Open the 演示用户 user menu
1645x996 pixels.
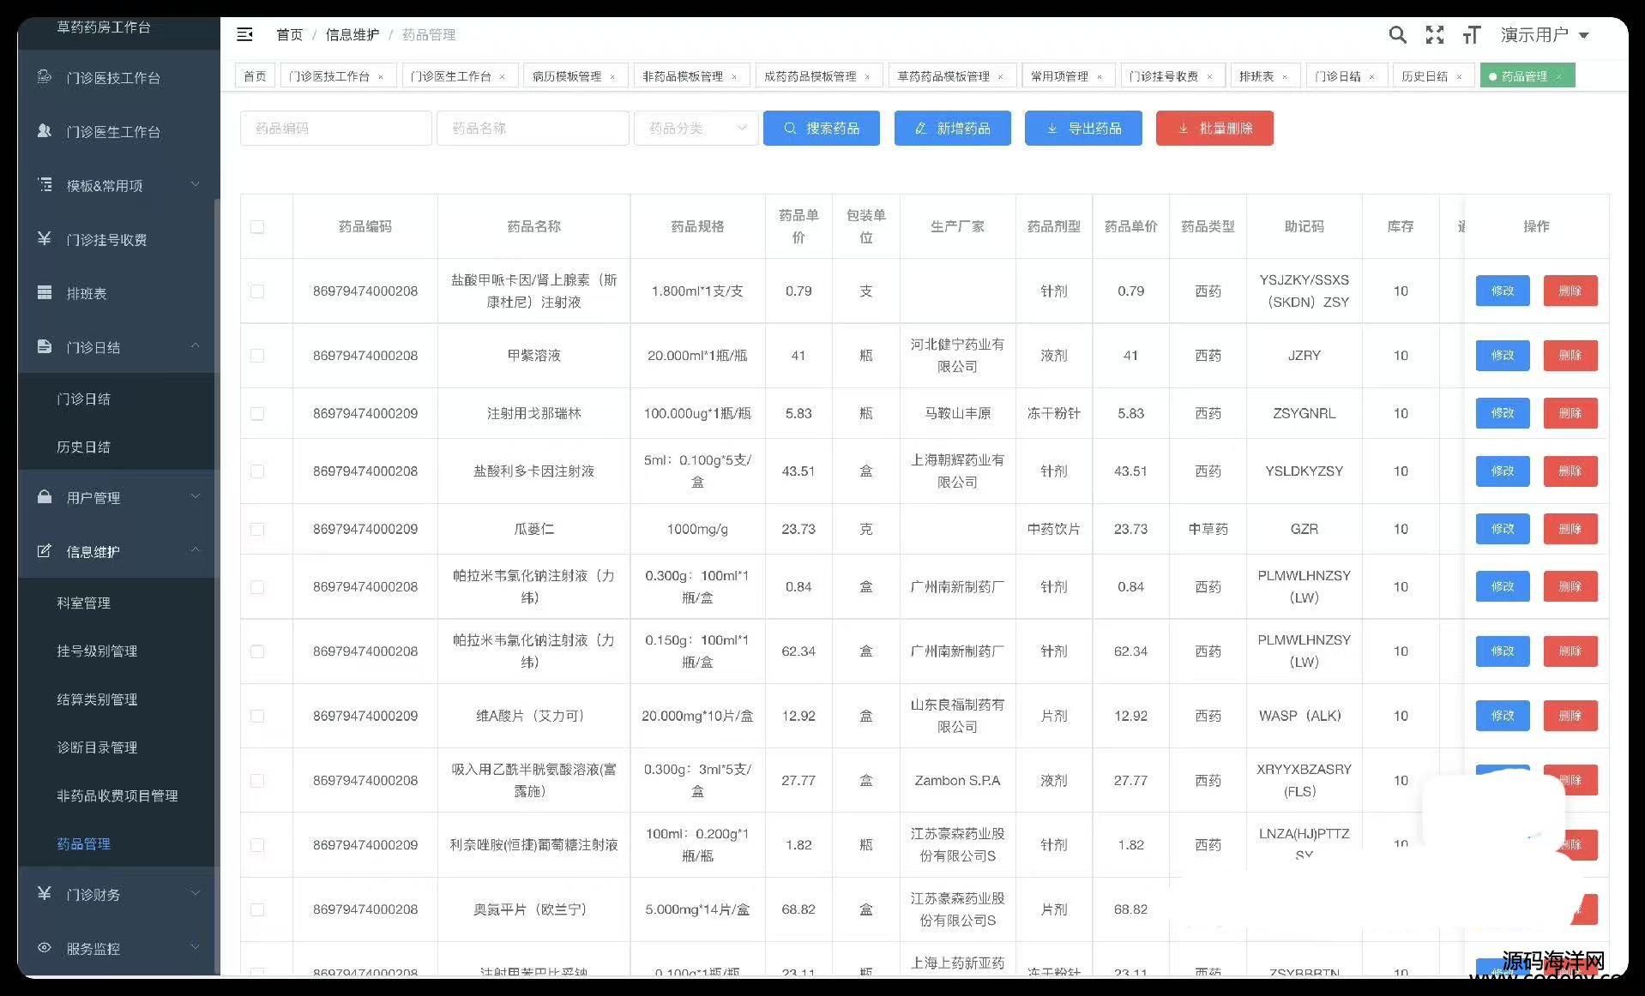pyautogui.click(x=1546, y=34)
